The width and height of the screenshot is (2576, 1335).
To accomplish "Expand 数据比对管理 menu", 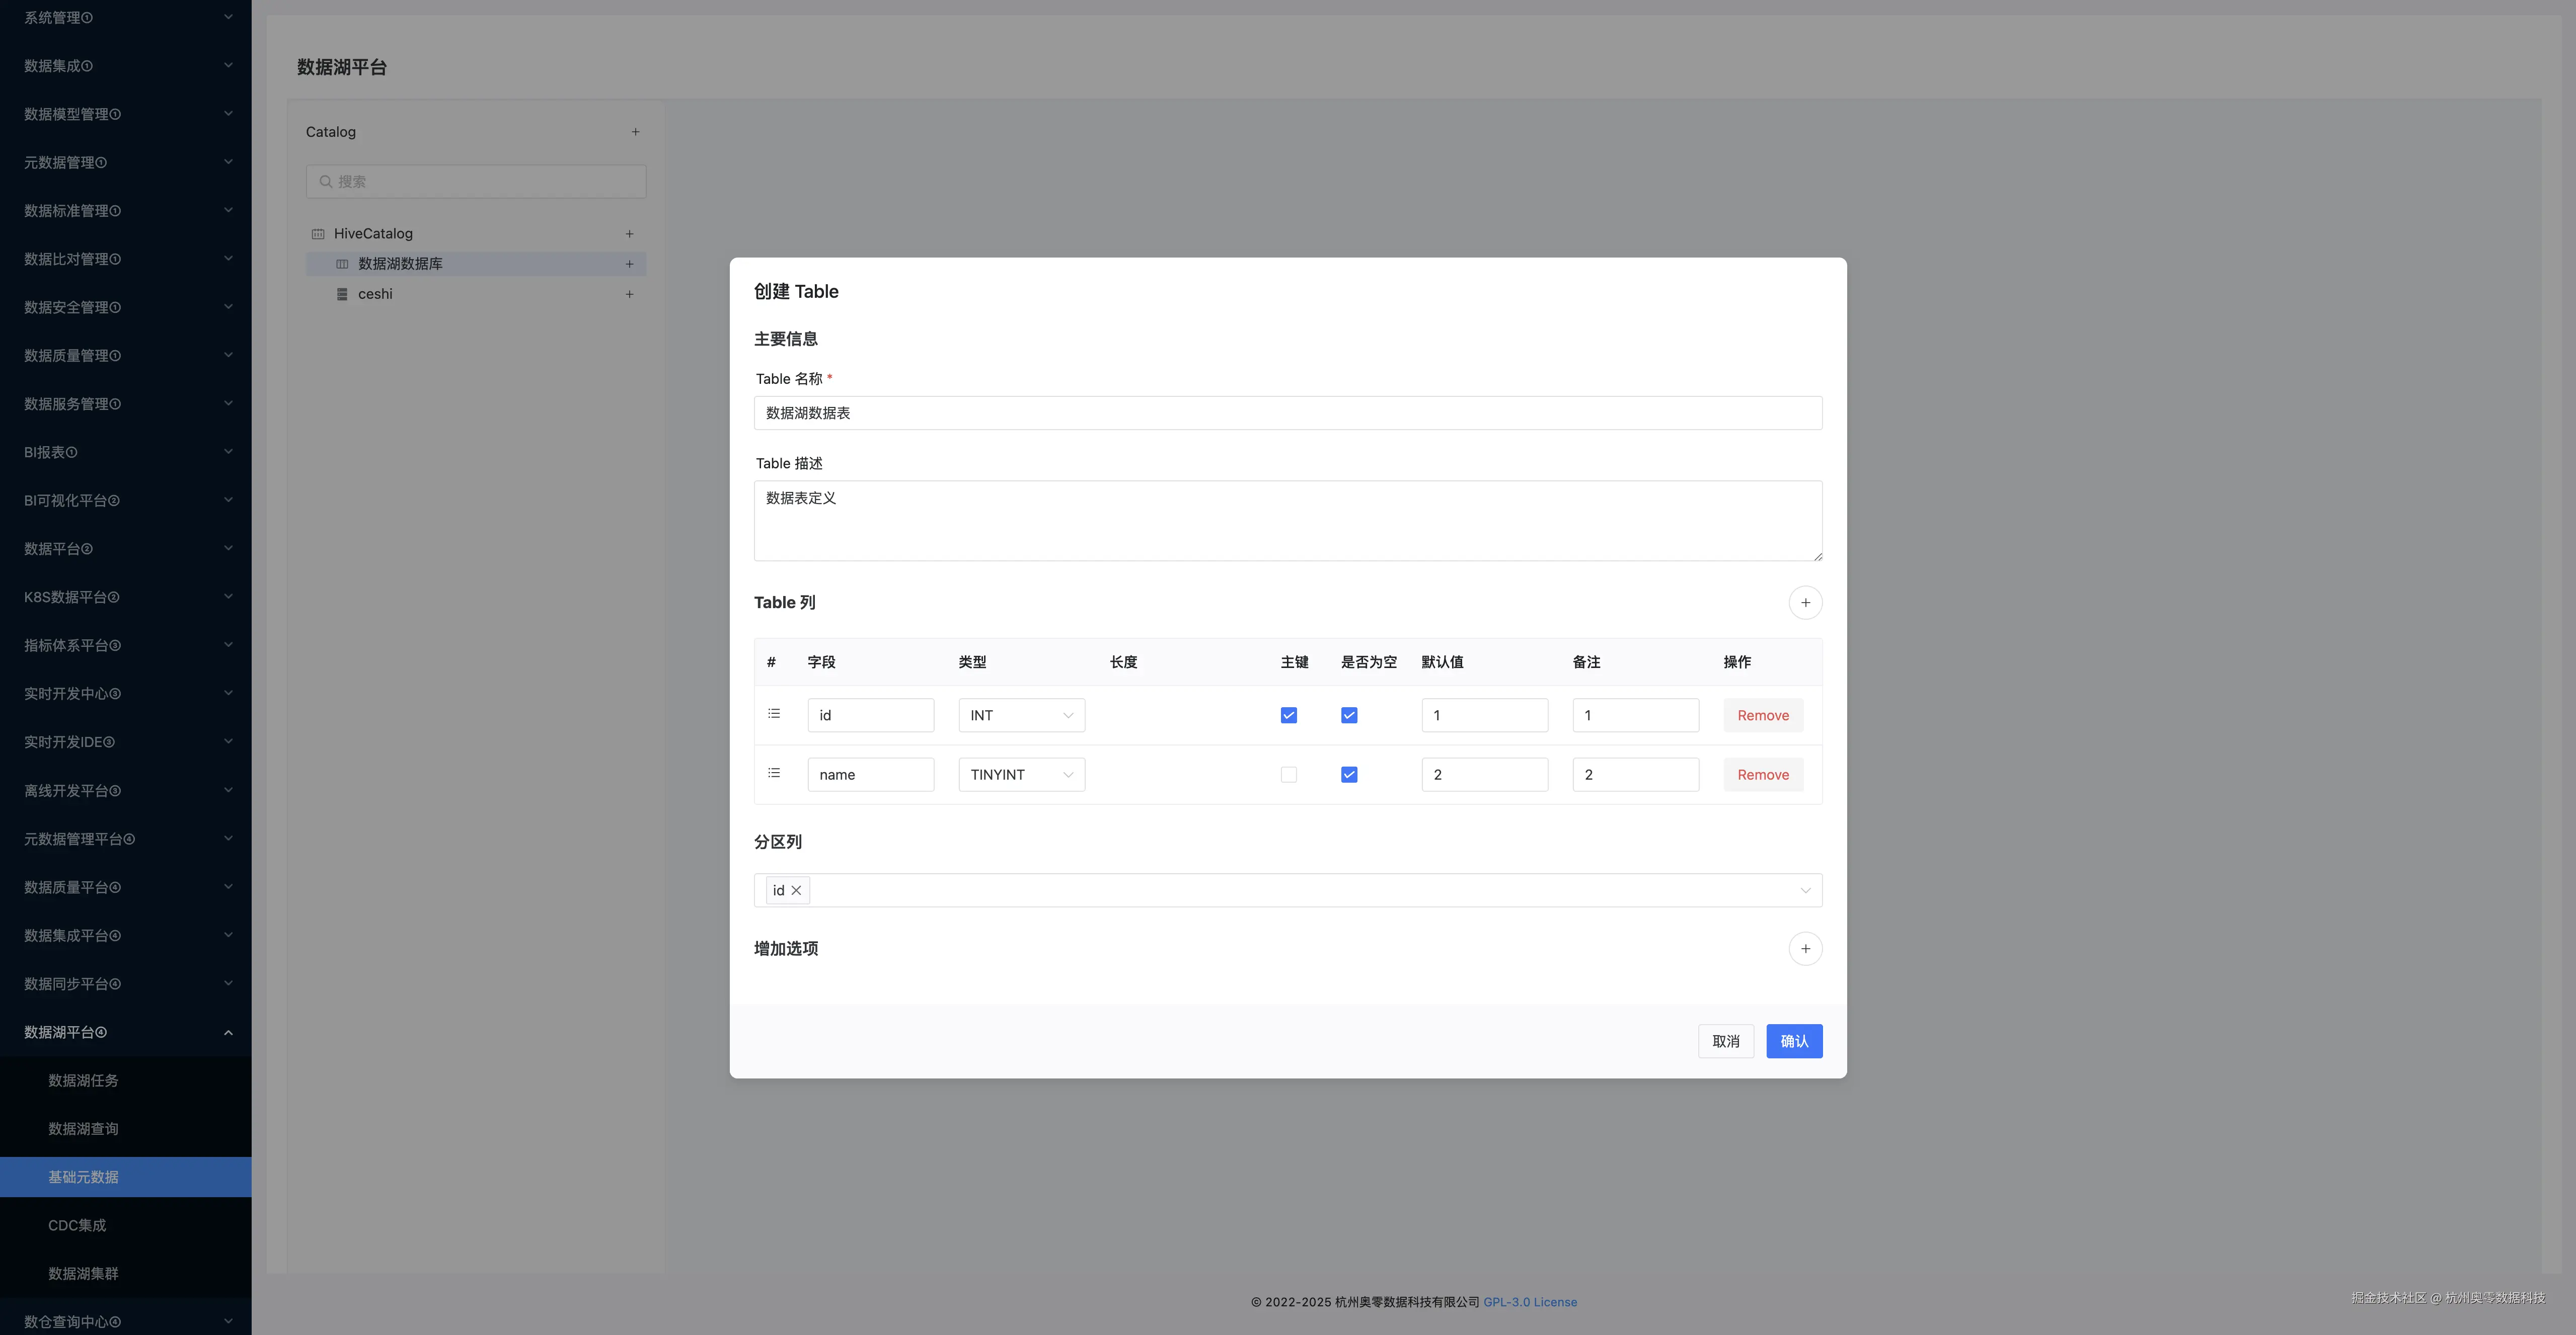I will 126,259.
